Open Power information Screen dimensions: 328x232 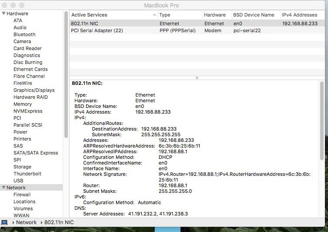tap(20, 132)
